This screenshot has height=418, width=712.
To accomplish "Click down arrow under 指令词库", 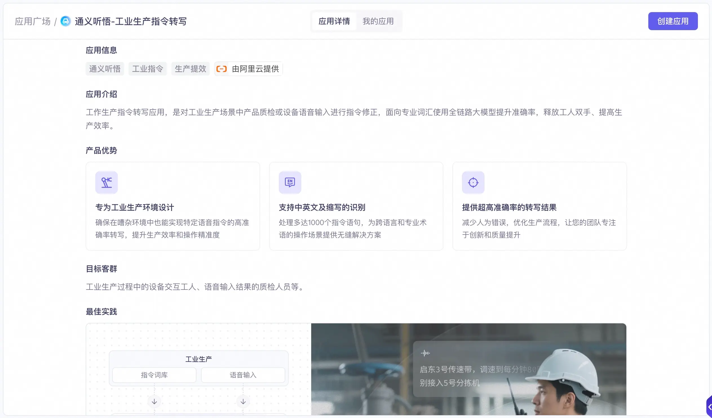I will pyautogui.click(x=154, y=402).
